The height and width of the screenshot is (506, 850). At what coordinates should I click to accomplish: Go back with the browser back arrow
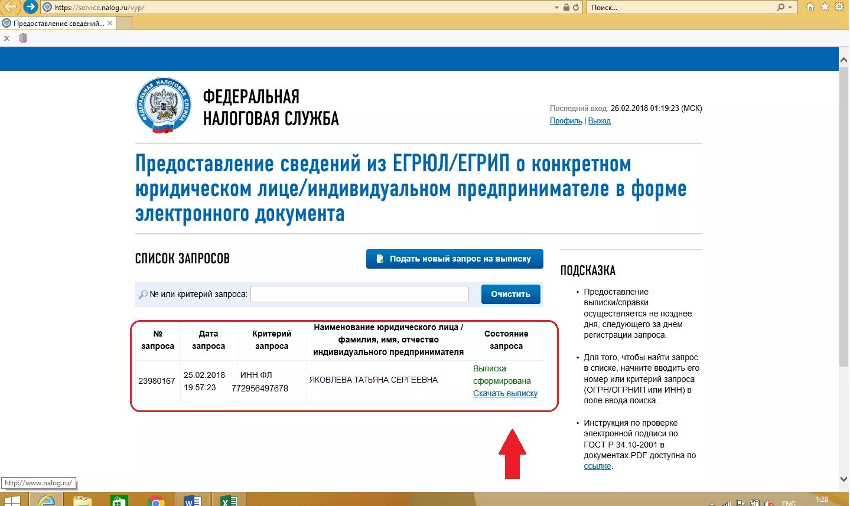click(9, 7)
